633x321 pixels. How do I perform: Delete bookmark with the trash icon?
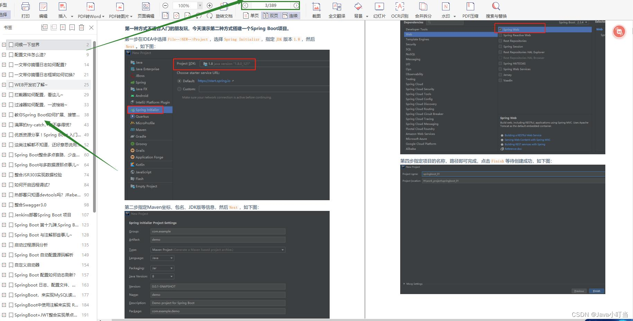pos(82,27)
